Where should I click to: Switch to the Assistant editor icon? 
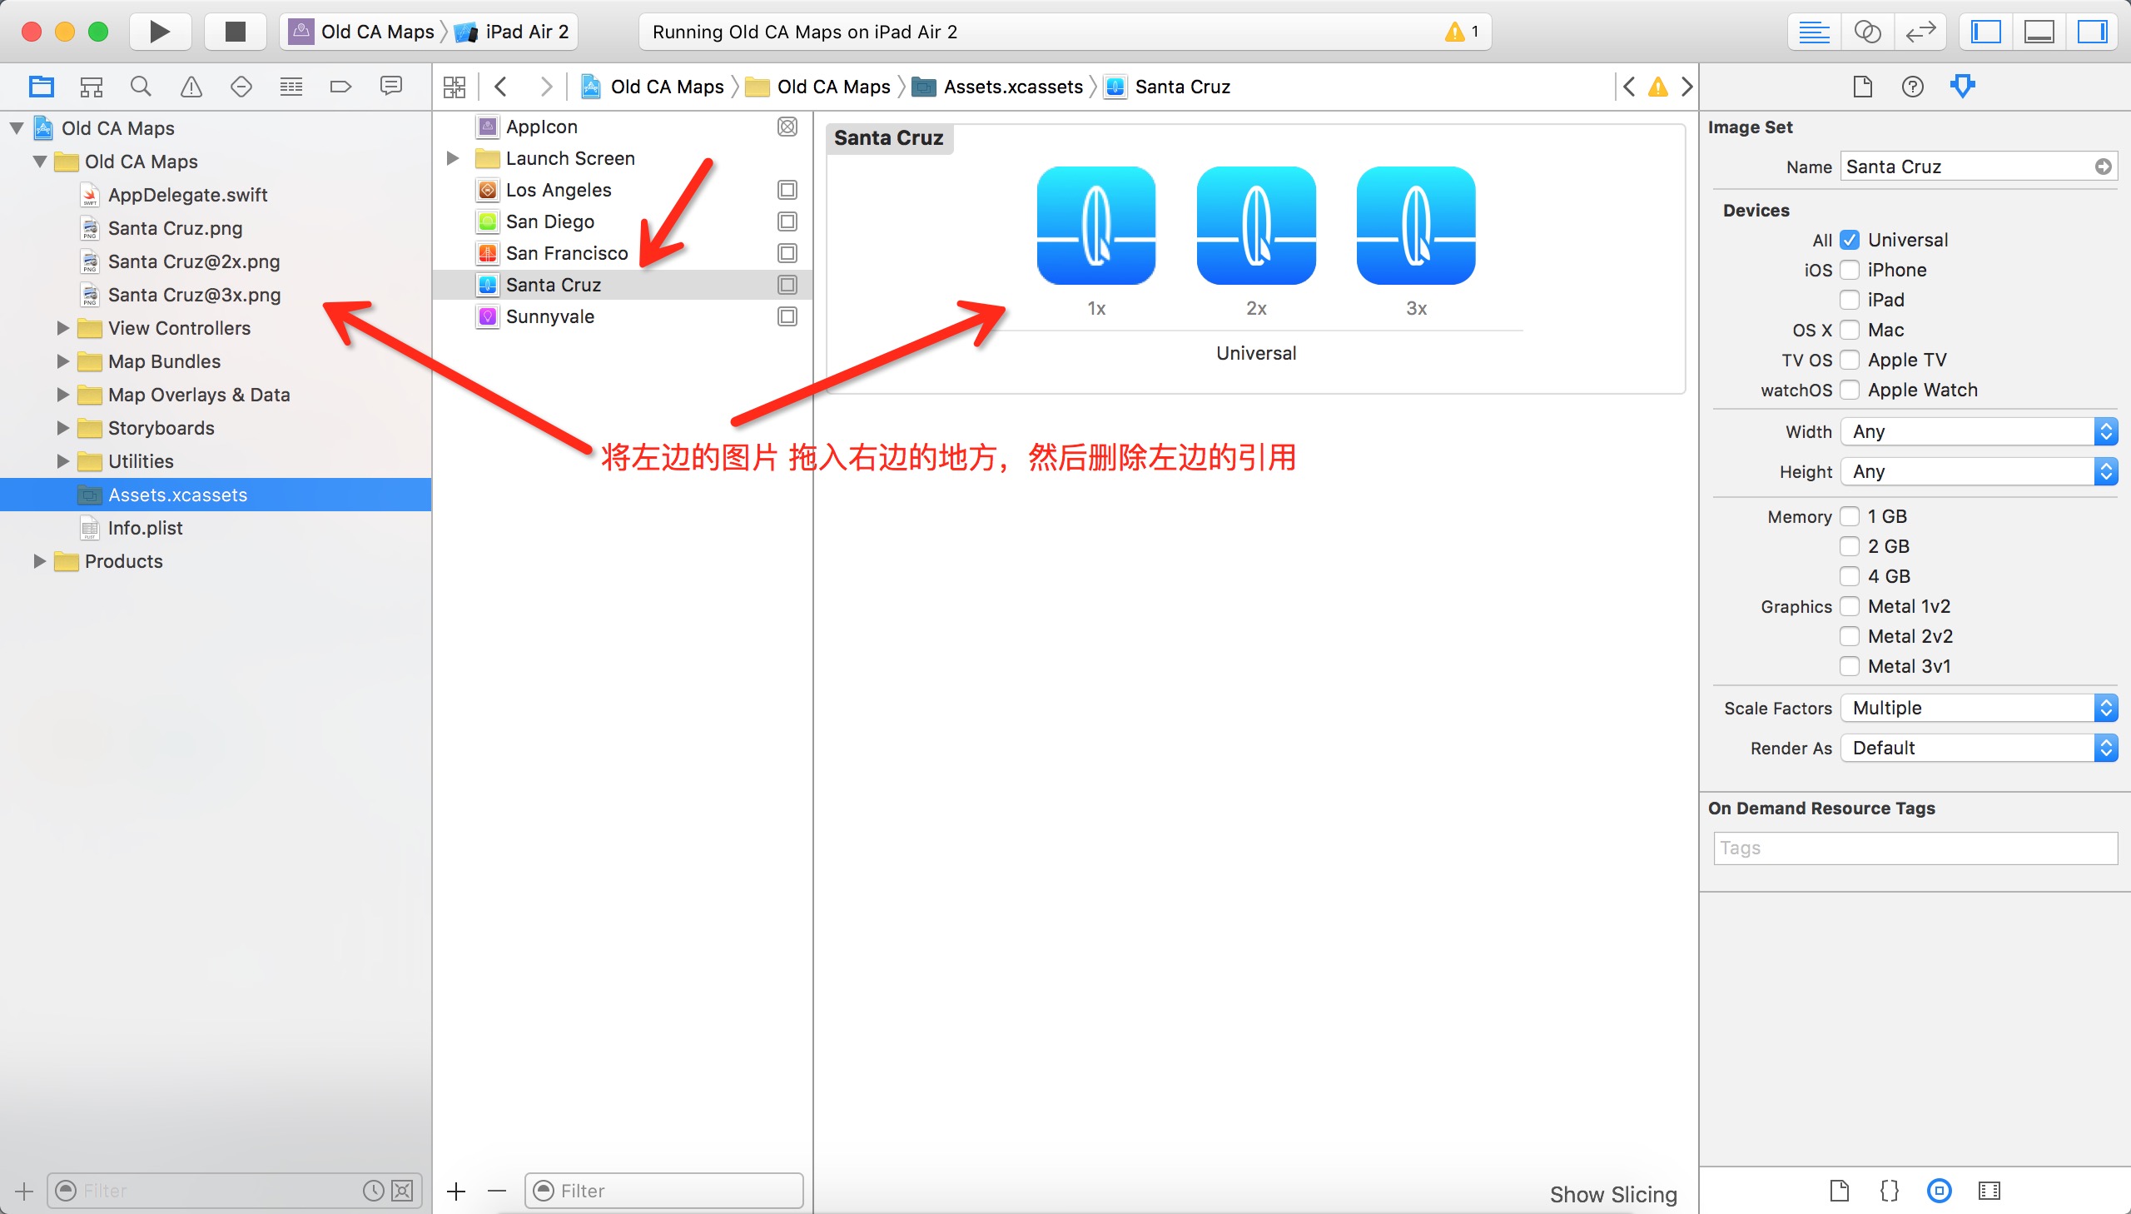tap(1867, 32)
